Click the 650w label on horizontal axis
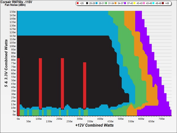The height and width of the screenshot is (133, 177). [x=151, y=121]
